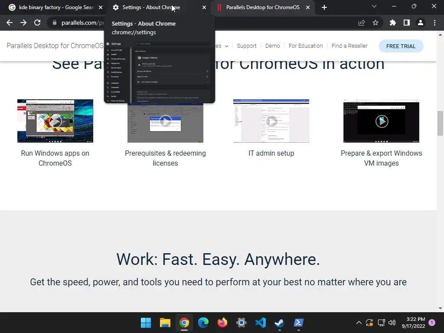Go back using the browser back arrow
This screenshot has width=444, height=333.
coord(10,23)
